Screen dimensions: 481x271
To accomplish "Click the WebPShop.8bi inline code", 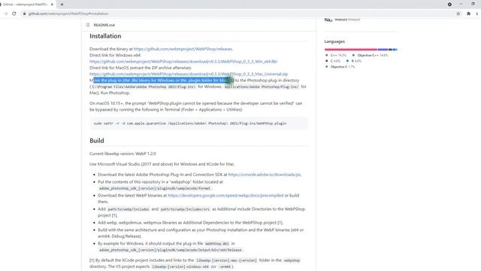I will (x=217, y=244).
